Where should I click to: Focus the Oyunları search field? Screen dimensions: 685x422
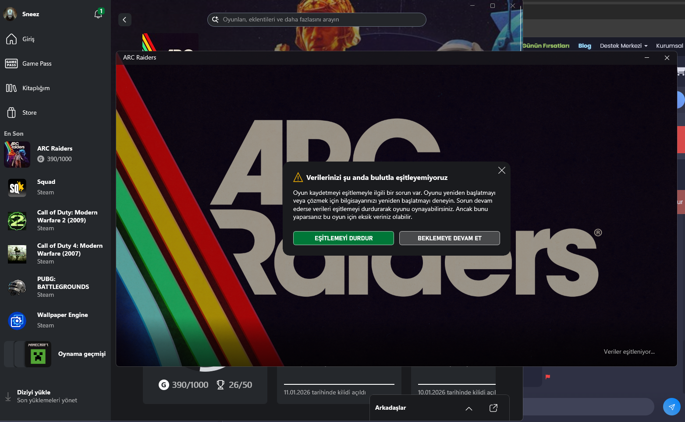pos(316,19)
